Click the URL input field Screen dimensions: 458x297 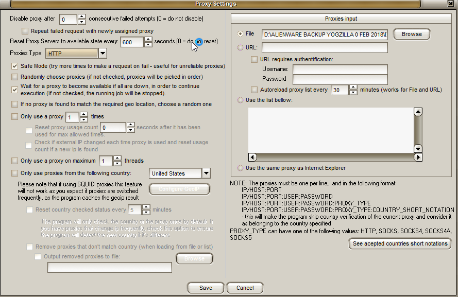coord(325,47)
